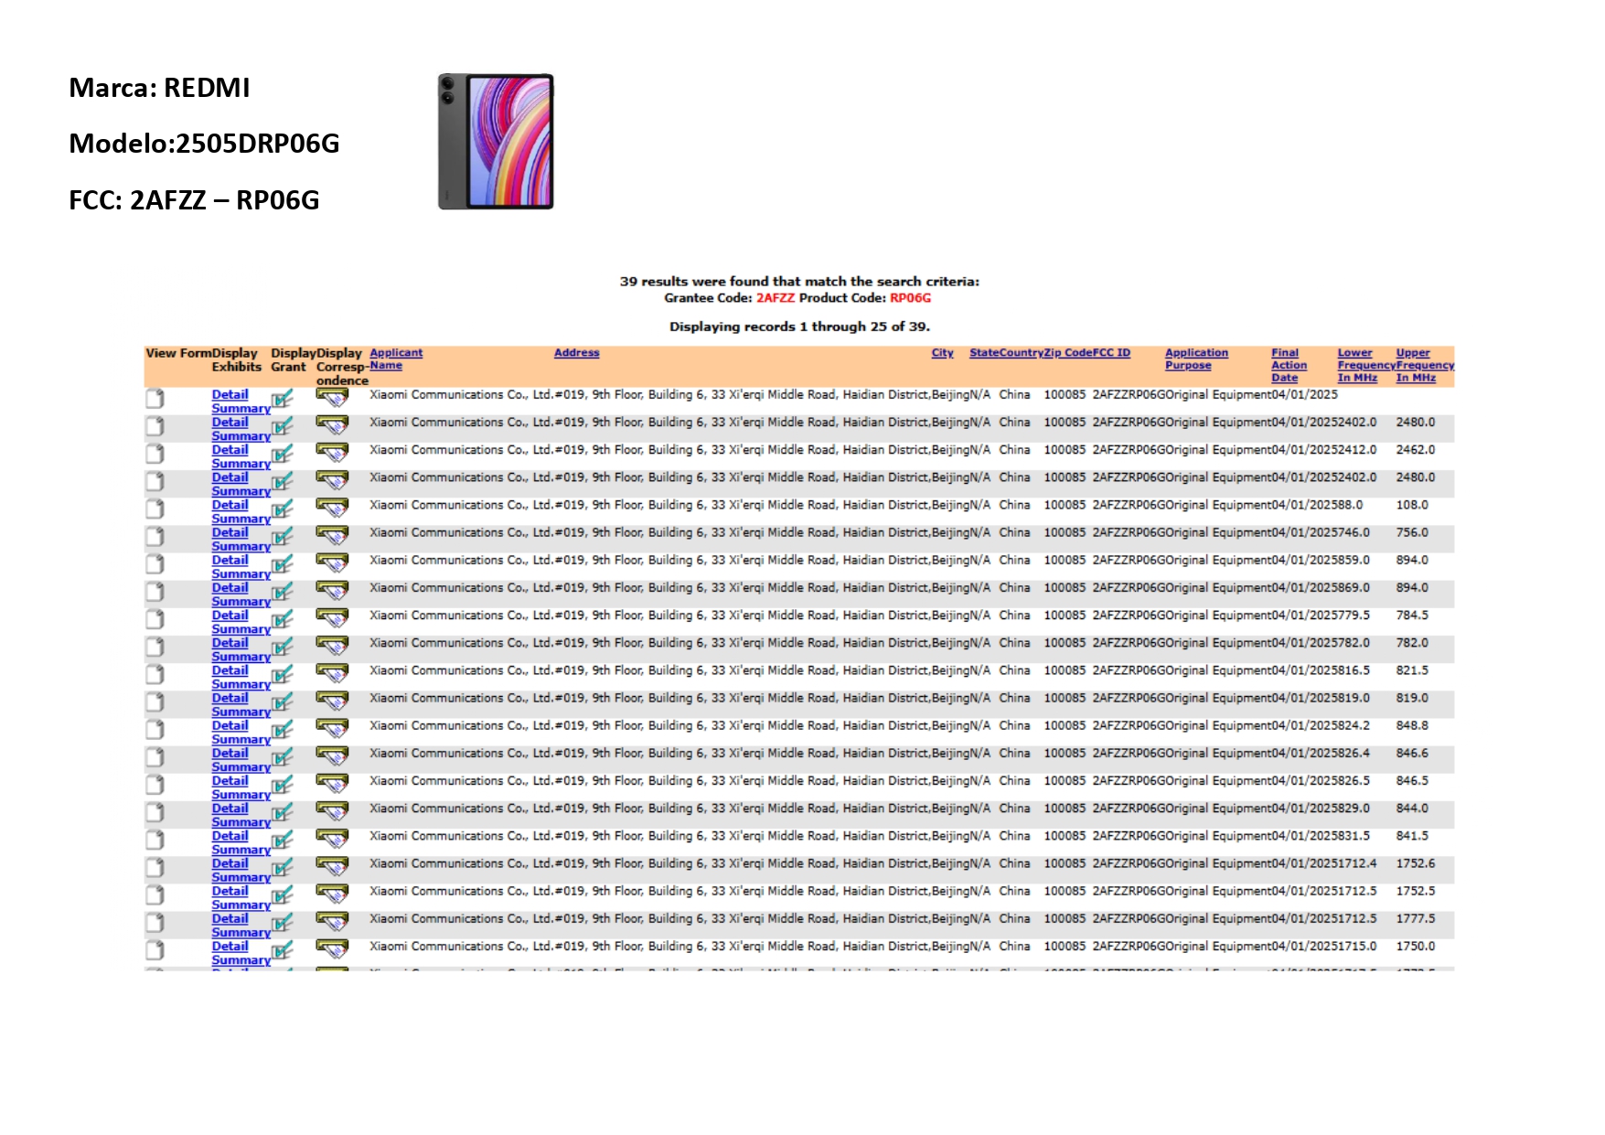Open correspondence envelope for 746.0–756.0 row
Image resolution: width=1605 pixels, height=1135 pixels.
tap(332, 535)
